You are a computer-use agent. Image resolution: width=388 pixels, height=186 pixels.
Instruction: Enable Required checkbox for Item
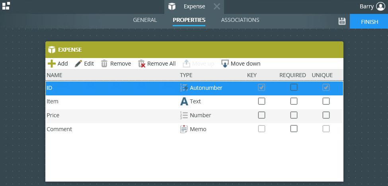click(x=294, y=101)
